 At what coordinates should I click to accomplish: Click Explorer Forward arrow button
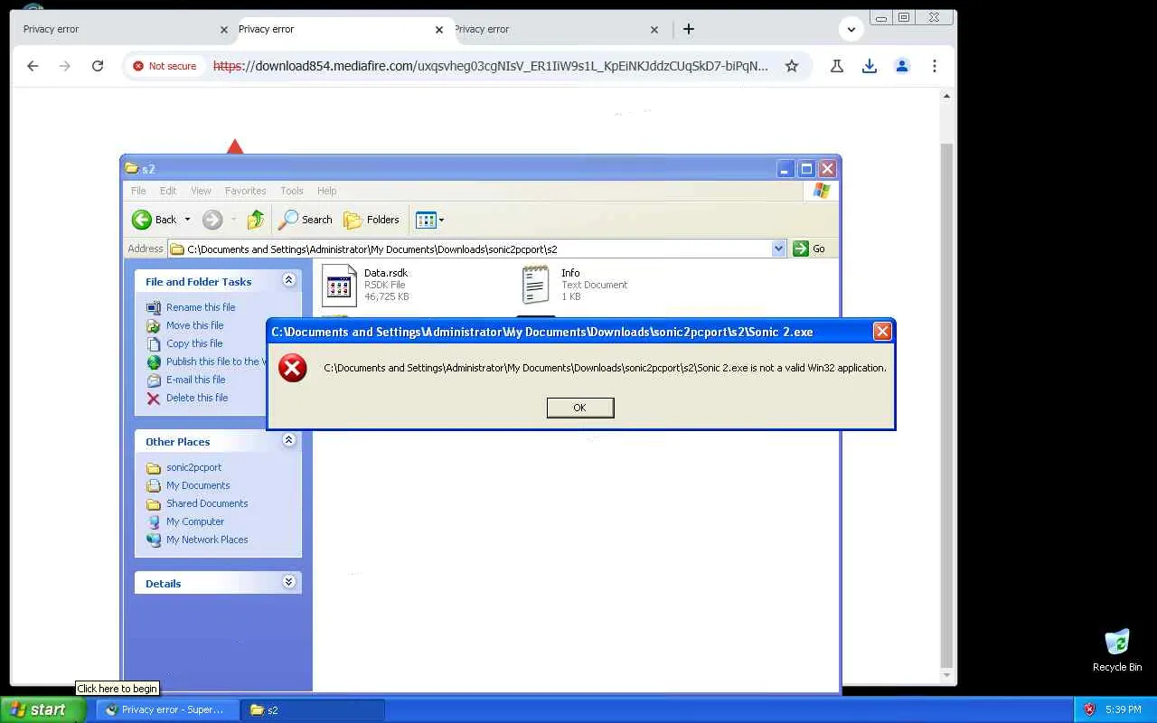pos(212,220)
